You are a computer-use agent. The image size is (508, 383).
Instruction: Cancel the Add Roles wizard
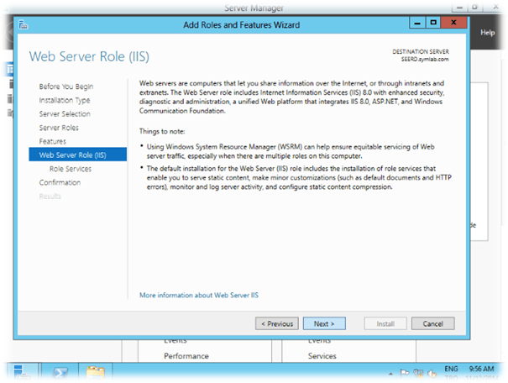pos(432,323)
